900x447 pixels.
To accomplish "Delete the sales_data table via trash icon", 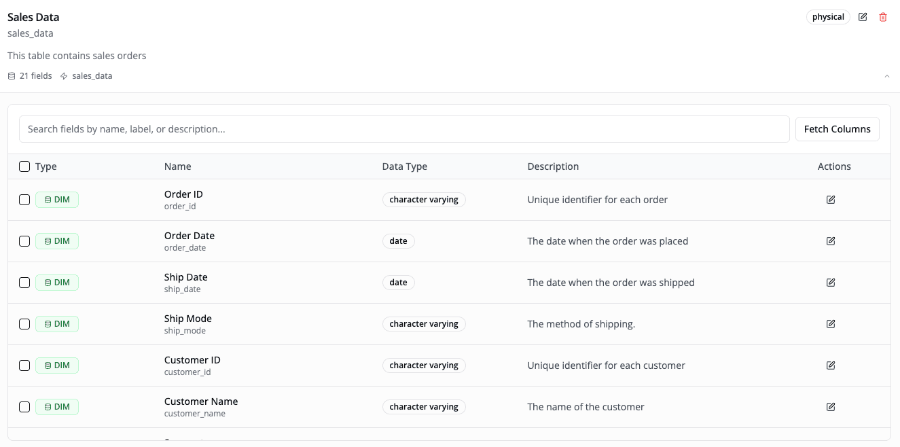I will [882, 17].
